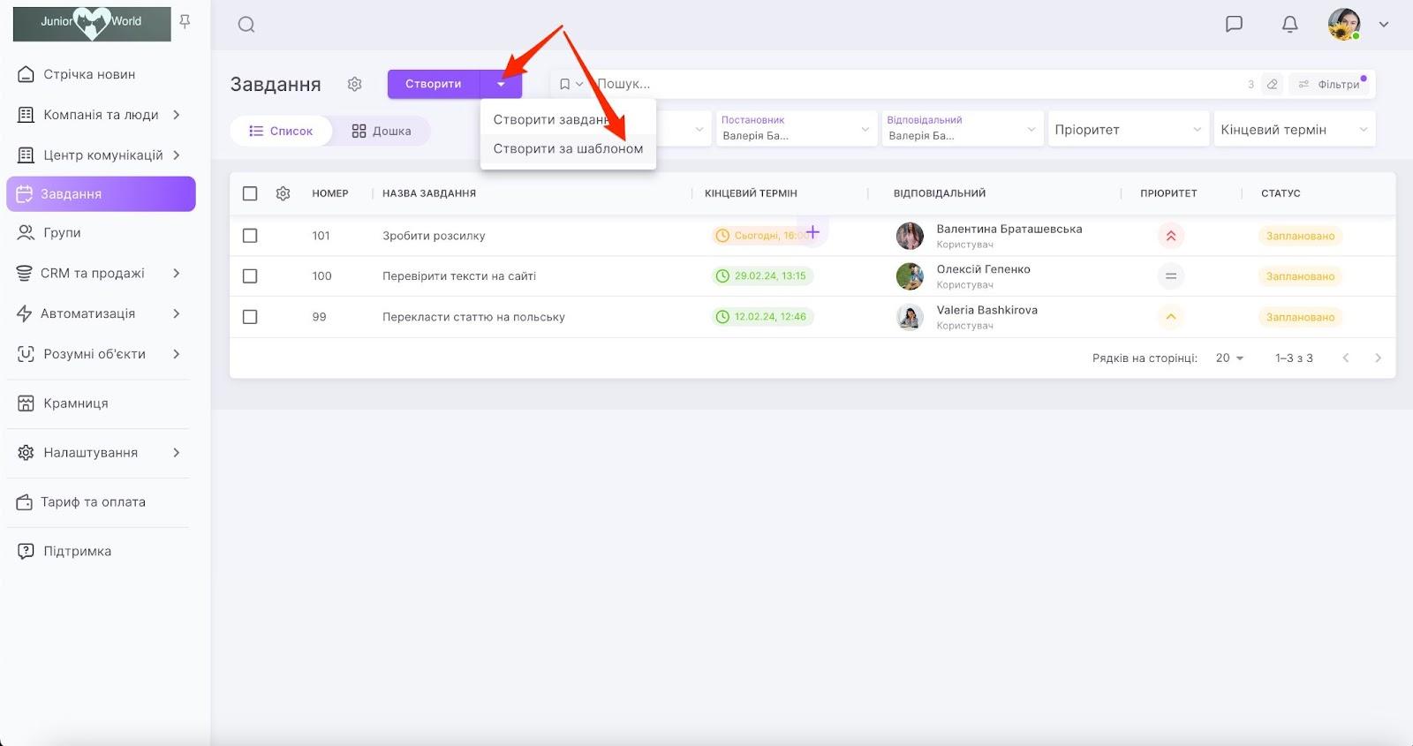
Task: Click highest priority icon for task 101
Action: pos(1171,236)
